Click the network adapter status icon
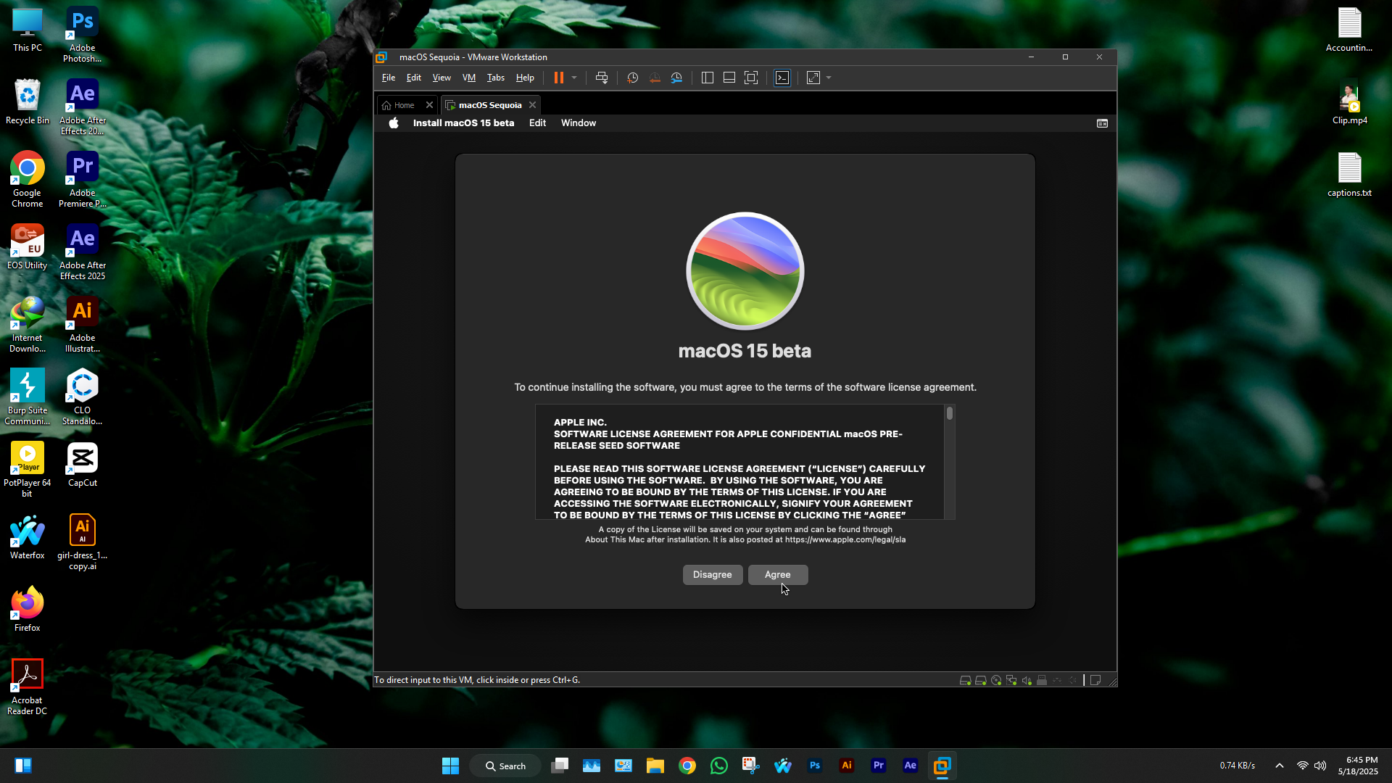Image resolution: width=1392 pixels, height=783 pixels. point(1011,680)
